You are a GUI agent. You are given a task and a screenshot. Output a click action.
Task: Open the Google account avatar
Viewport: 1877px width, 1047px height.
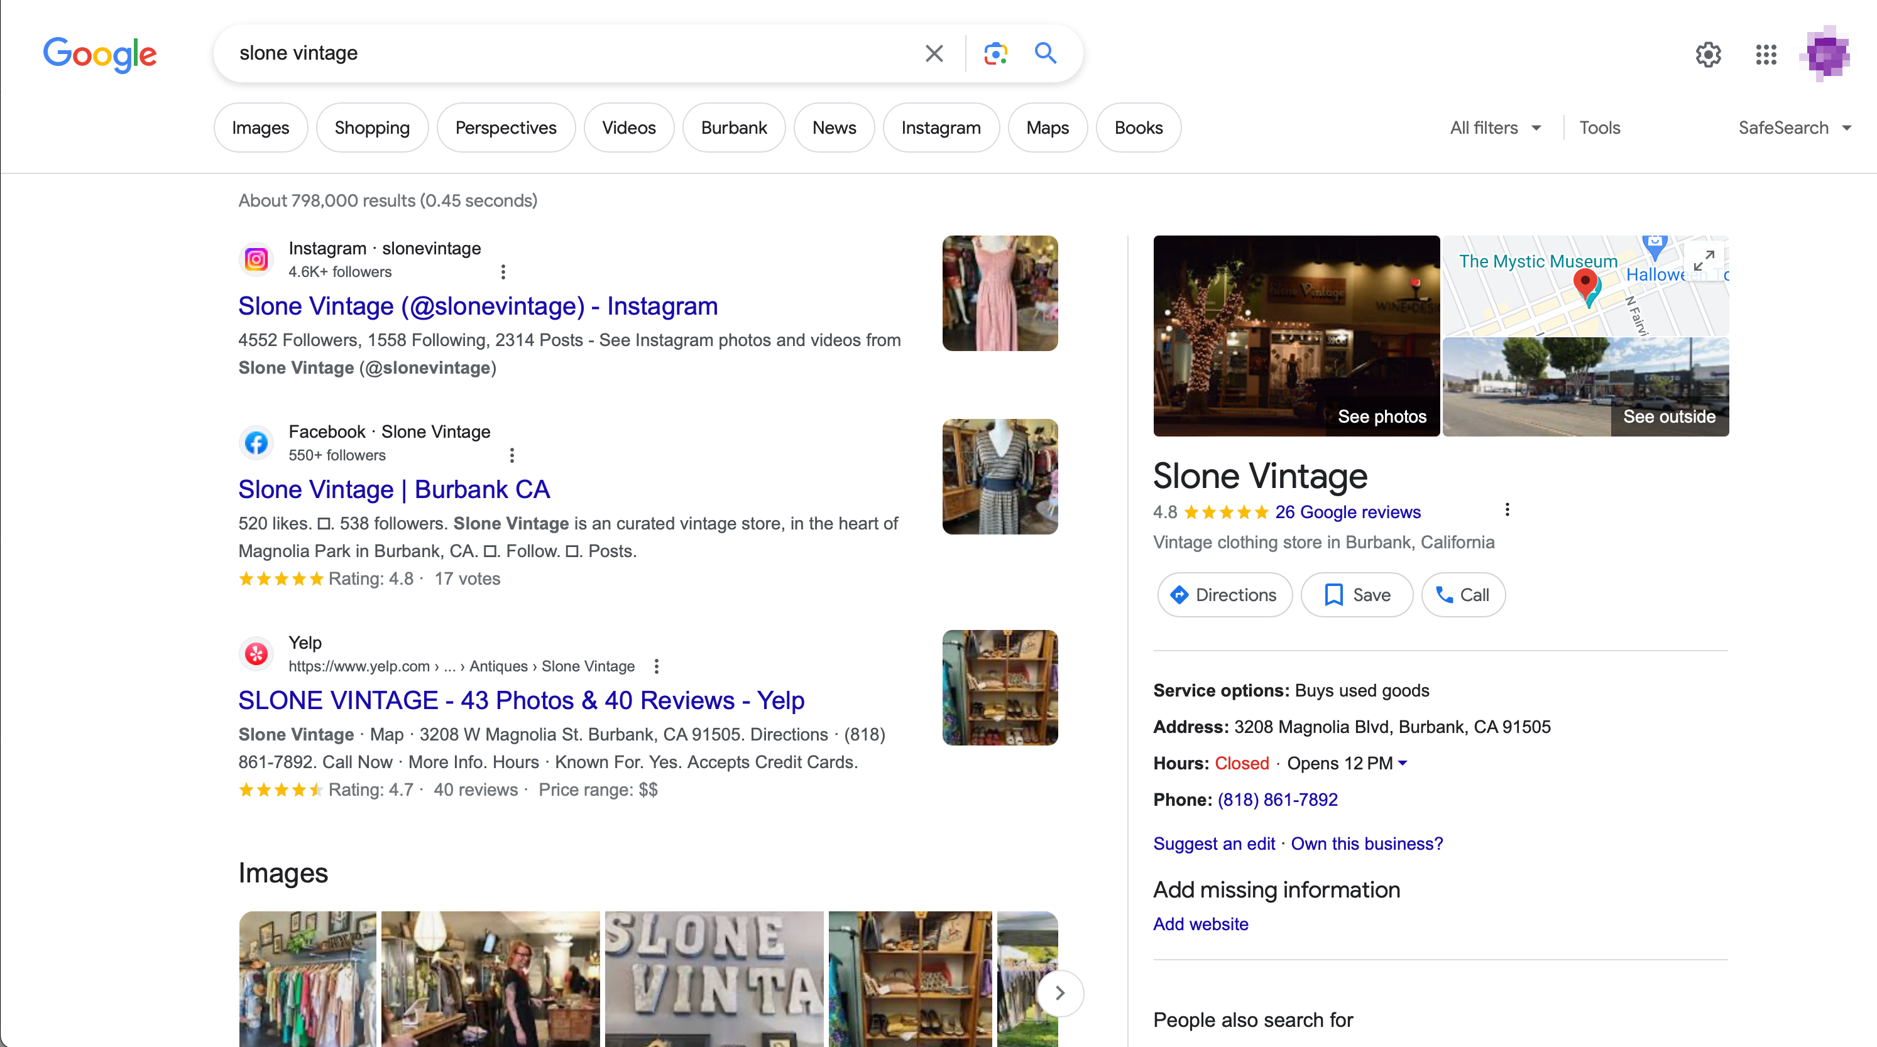[x=1825, y=54]
